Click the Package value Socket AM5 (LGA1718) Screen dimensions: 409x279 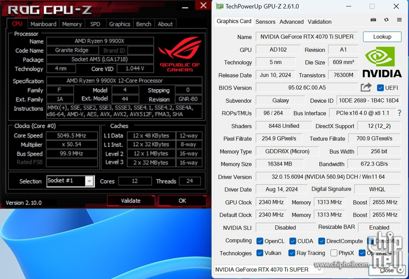[x=100, y=59]
